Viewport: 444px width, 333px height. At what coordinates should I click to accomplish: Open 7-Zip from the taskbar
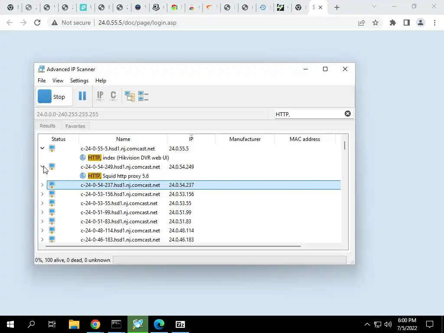pos(180,324)
